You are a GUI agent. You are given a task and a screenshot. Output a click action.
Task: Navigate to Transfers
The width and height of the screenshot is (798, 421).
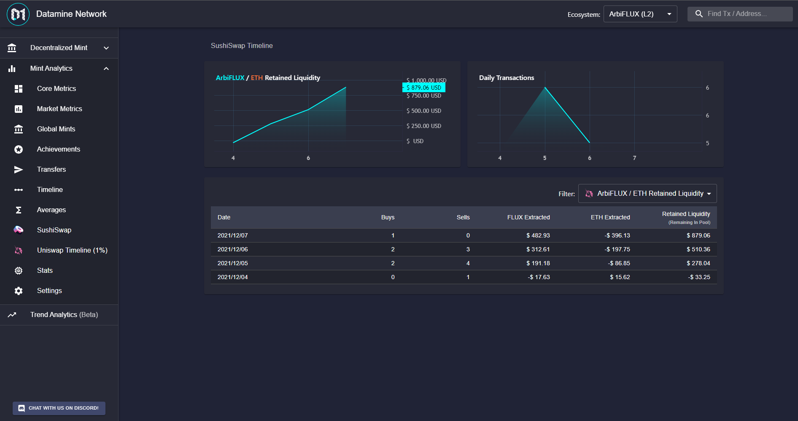tap(59, 170)
